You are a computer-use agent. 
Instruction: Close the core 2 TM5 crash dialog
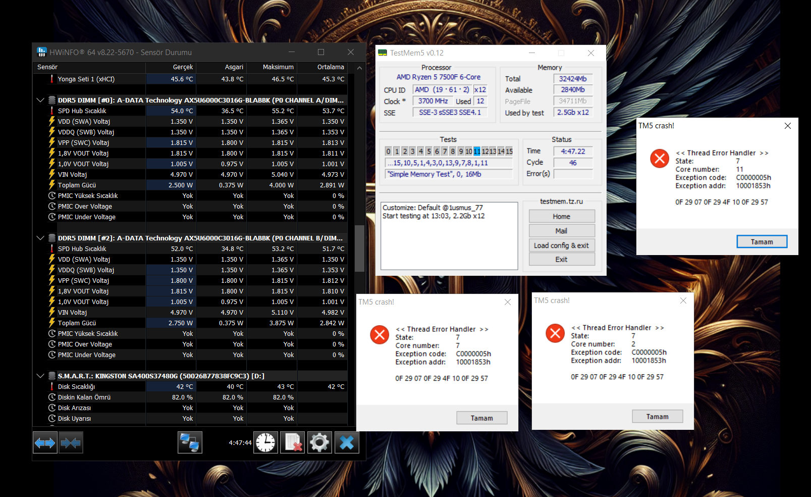click(x=683, y=301)
